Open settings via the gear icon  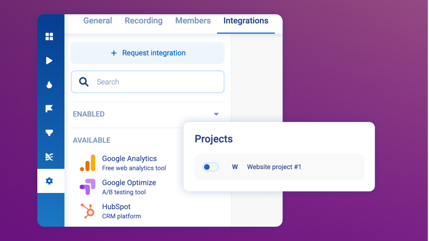[49, 181]
